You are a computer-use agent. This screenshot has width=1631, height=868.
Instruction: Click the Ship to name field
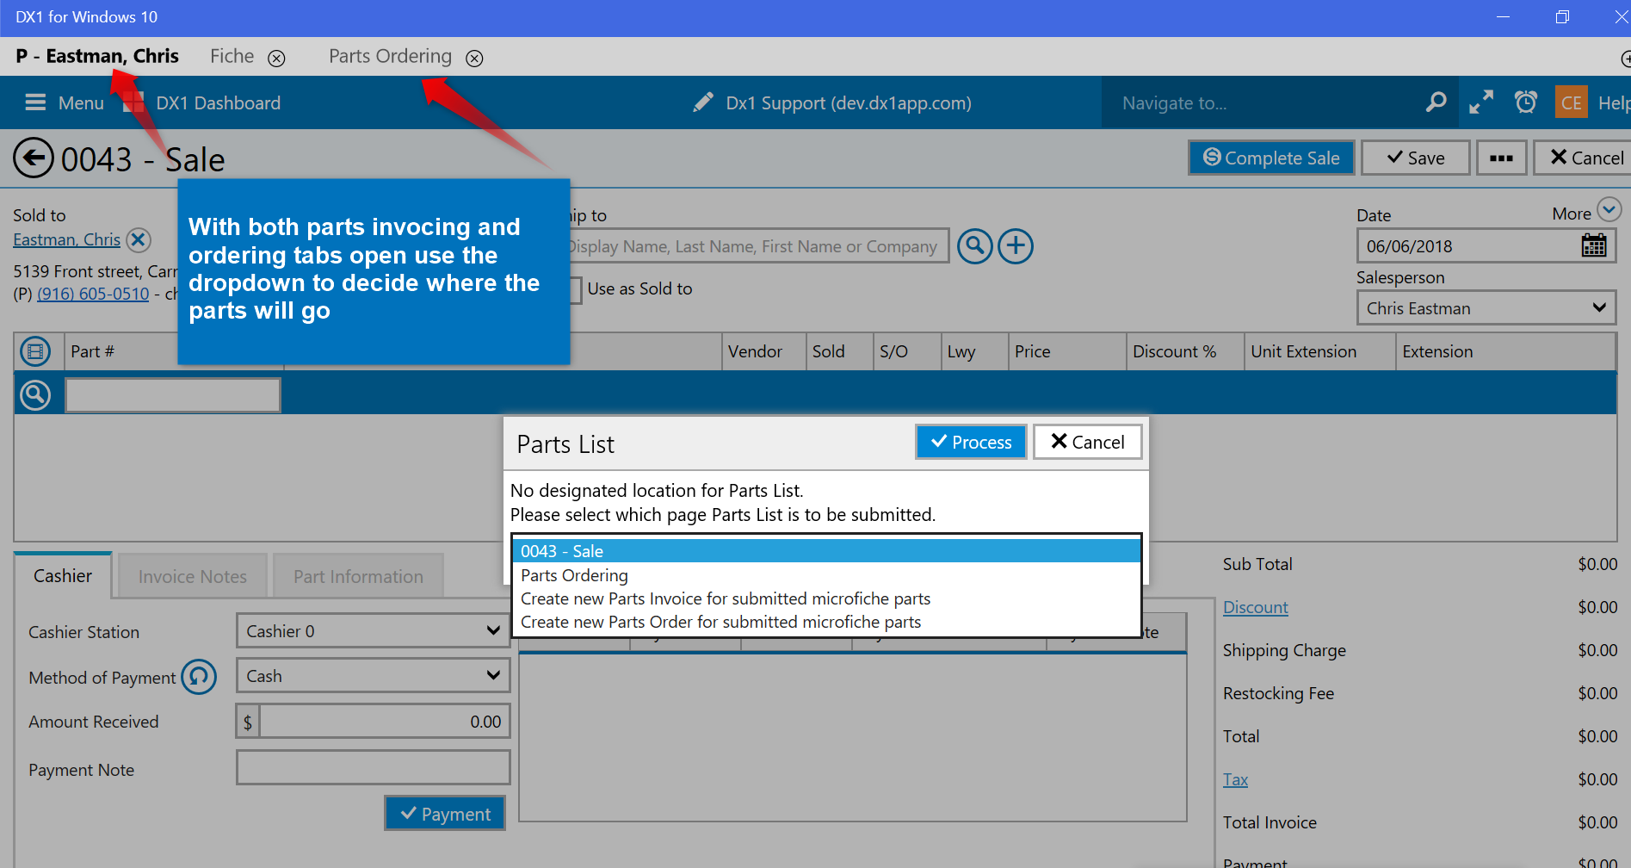click(757, 246)
